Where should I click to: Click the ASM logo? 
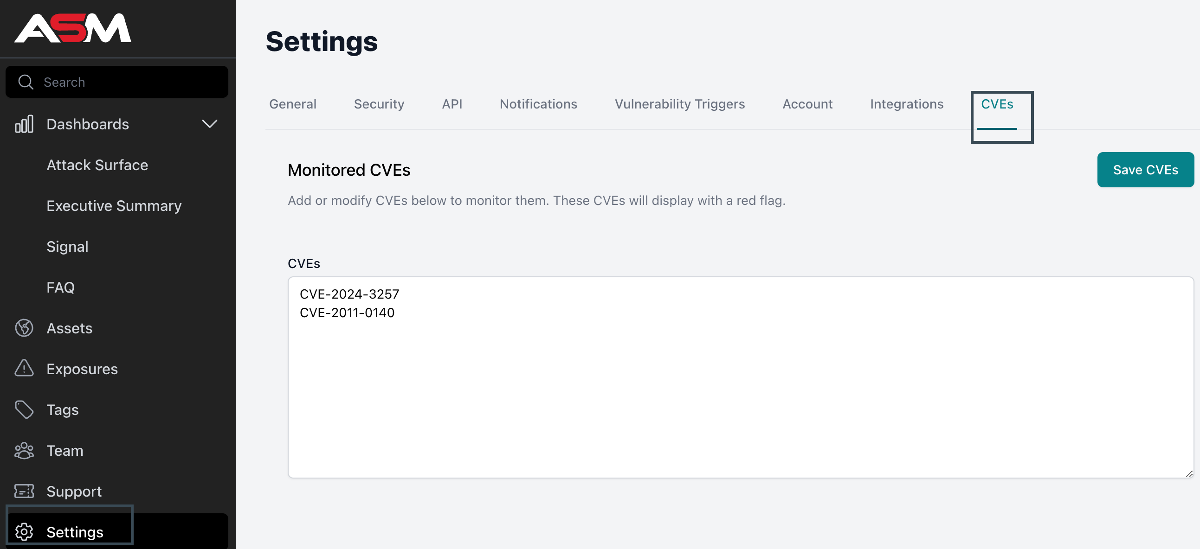coord(73,28)
